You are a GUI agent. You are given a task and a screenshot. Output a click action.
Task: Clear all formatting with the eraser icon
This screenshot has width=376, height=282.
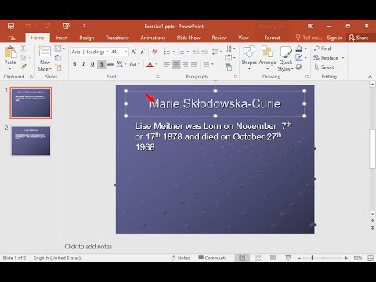point(155,52)
